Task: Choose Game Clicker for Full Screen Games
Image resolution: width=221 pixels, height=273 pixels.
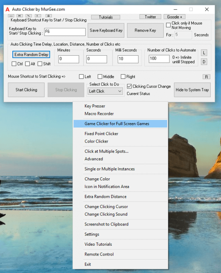Action: [120, 124]
